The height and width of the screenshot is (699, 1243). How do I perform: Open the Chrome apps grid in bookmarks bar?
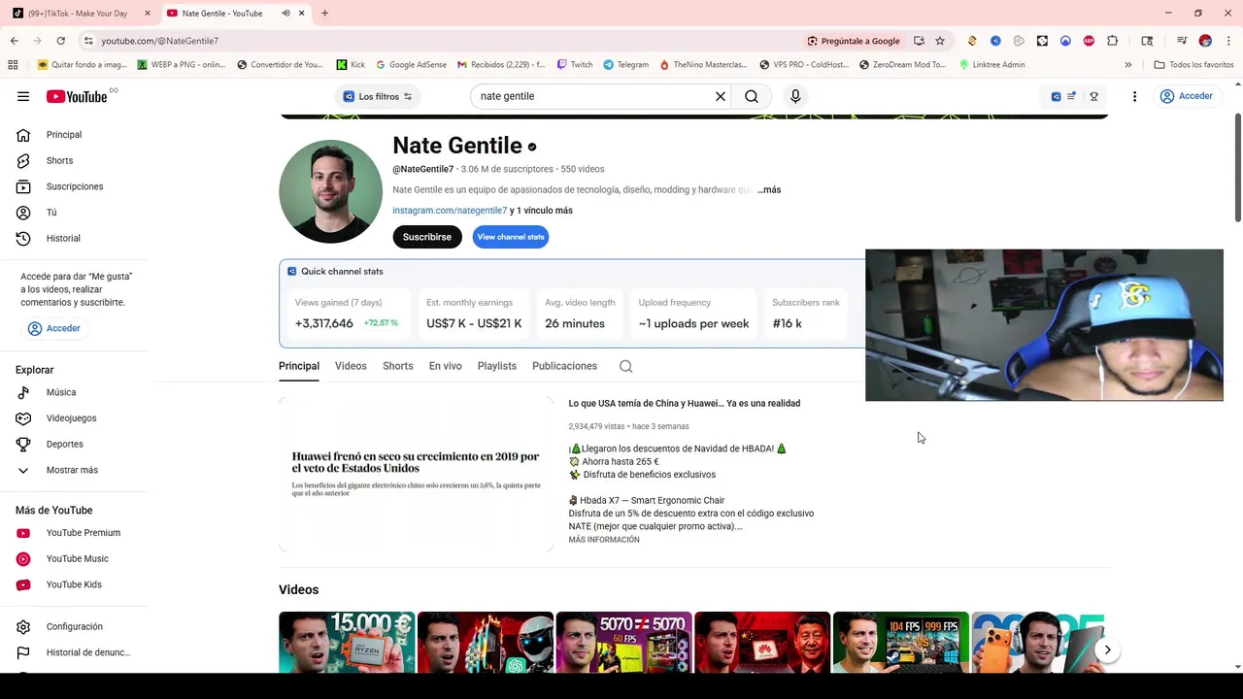[x=13, y=65]
